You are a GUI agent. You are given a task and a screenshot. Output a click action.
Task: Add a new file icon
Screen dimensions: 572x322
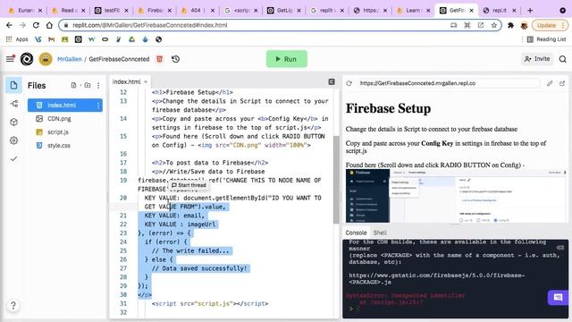(x=73, y=85)
